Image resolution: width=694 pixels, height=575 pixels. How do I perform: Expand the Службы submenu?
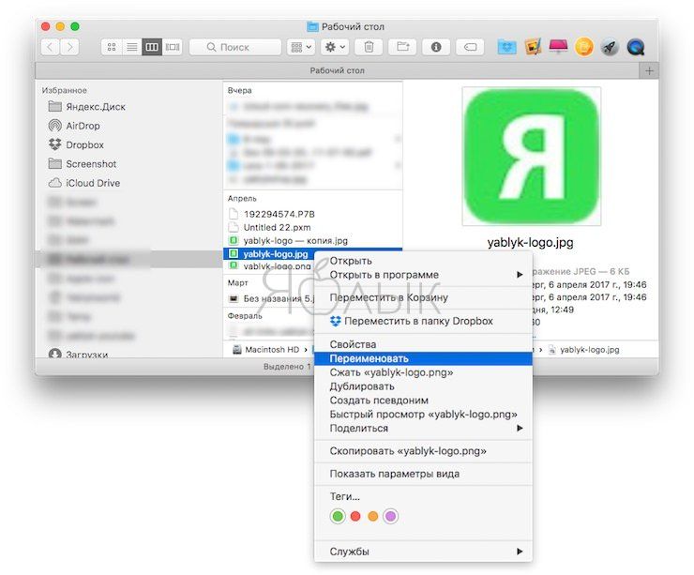click(x=423, y=552)
